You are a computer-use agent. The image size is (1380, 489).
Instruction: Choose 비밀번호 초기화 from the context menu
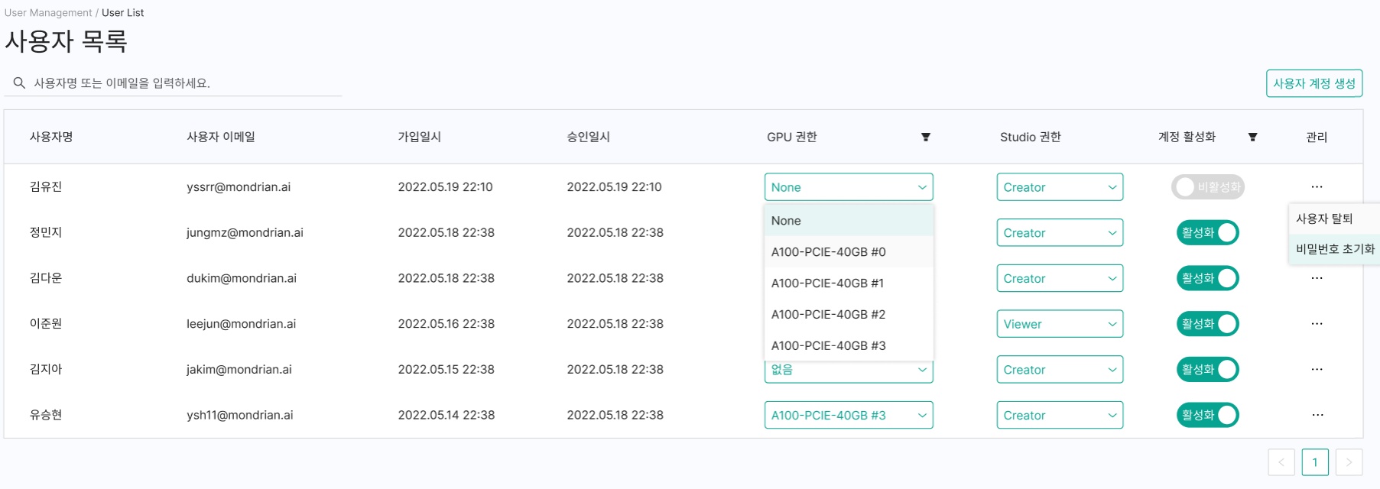[1334, 249]
